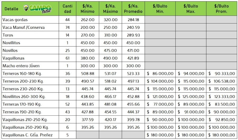Select Vaquillonas C. Gtía. Preñez row
This screenshot has height=140, width=238.
(28, 135)
